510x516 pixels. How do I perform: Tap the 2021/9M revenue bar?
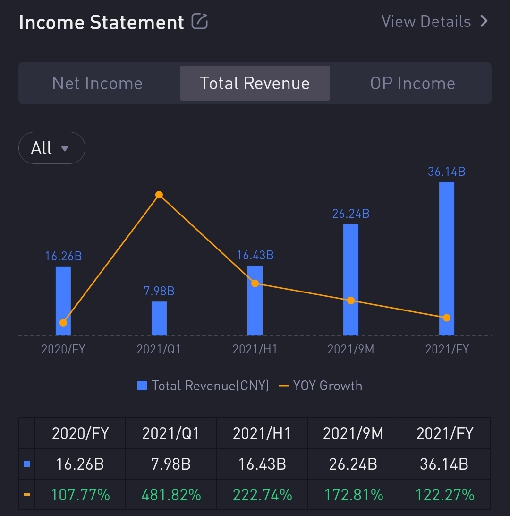point(351,280)
